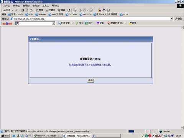
Task: Click the button at bottom of dialog panel
Action: 90,80
